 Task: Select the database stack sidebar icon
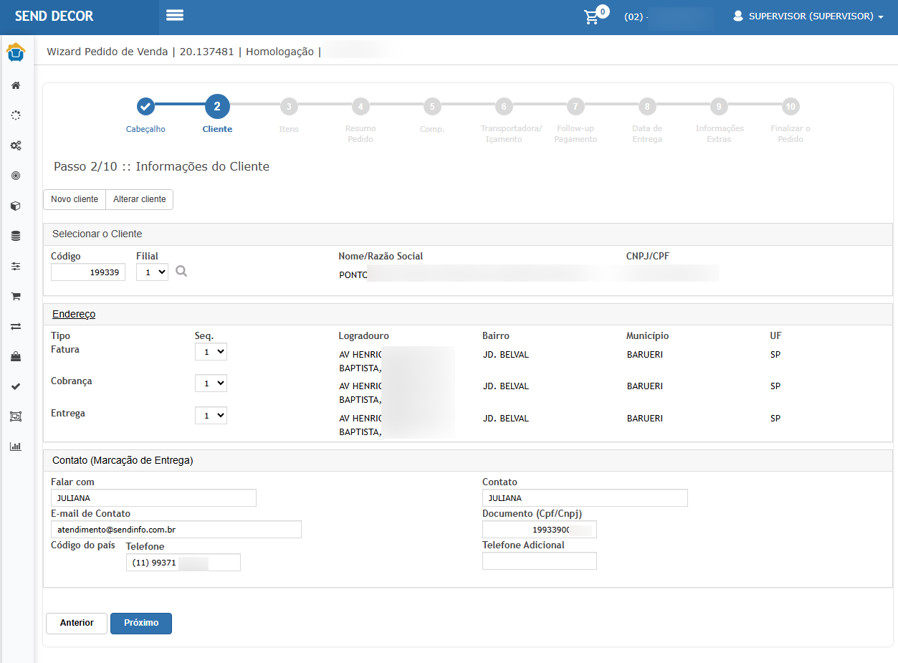pyautogui.click(x=16, y=236)
